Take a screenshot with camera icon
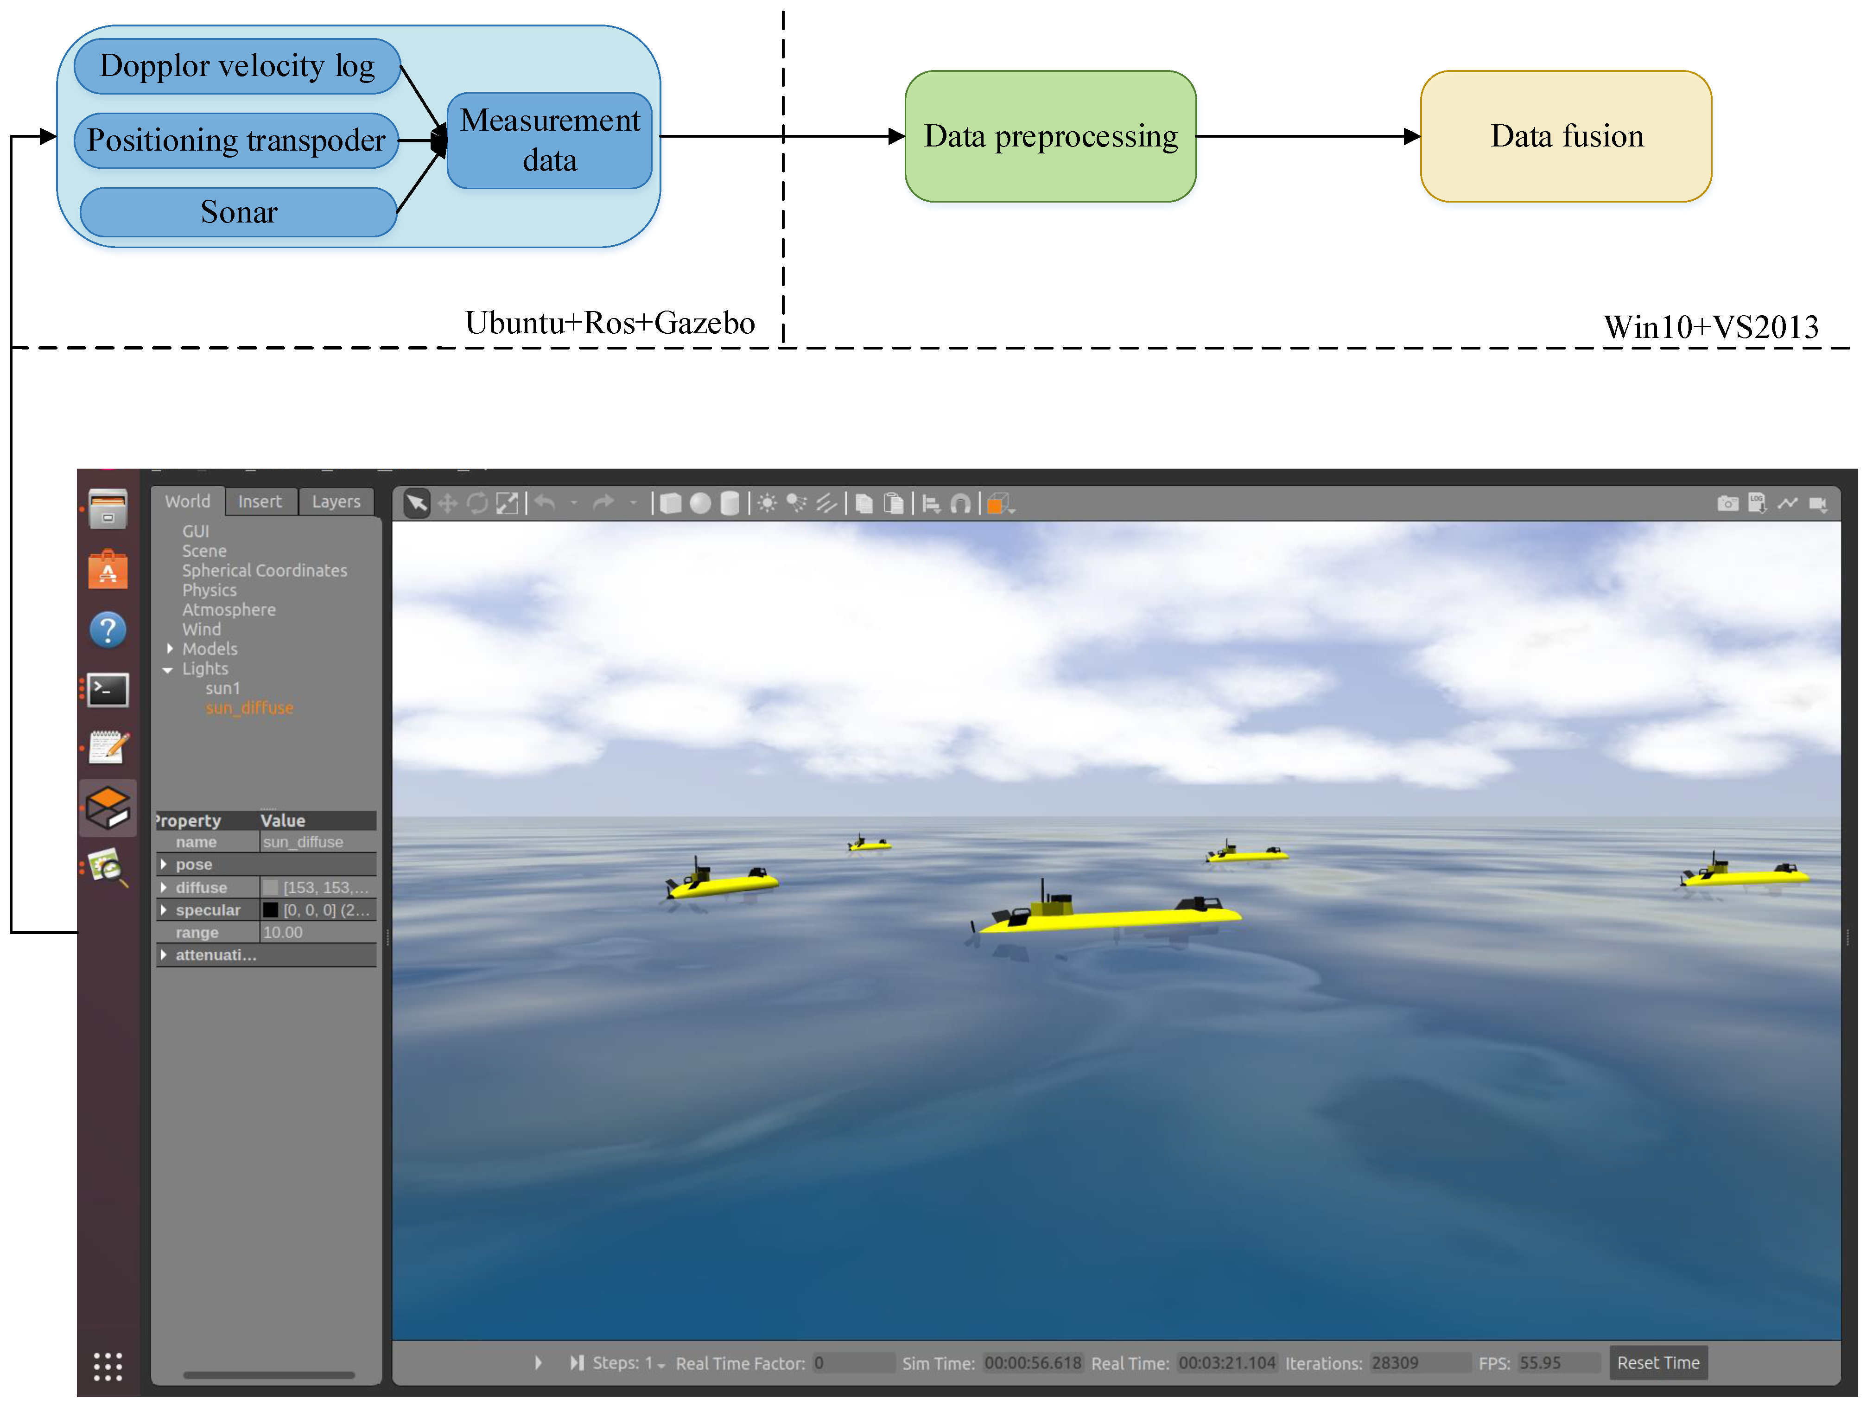This screenshot has height=1405, width=1873. click(1727, 504)
